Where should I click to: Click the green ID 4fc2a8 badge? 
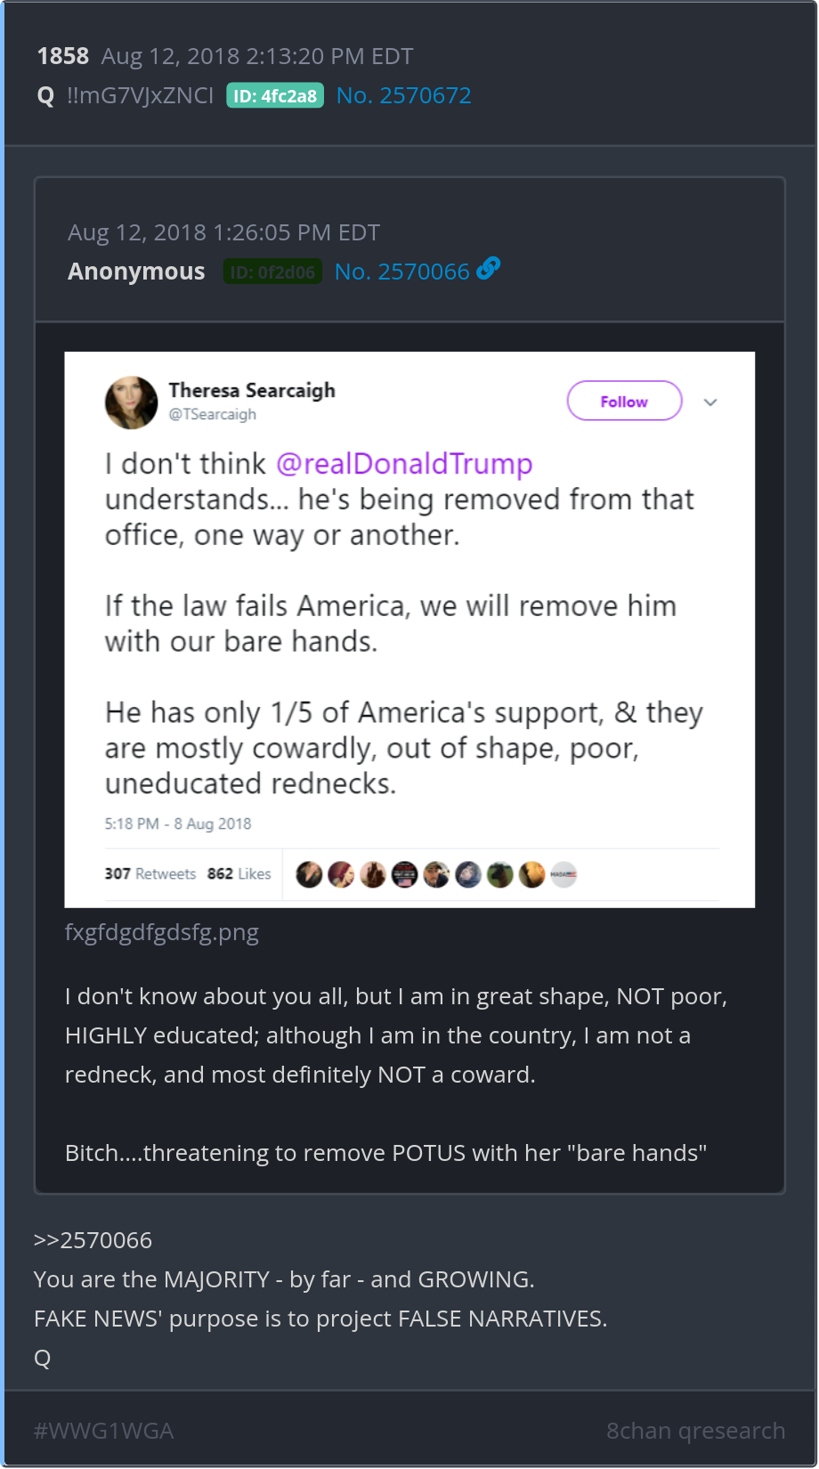pos(275,95)
